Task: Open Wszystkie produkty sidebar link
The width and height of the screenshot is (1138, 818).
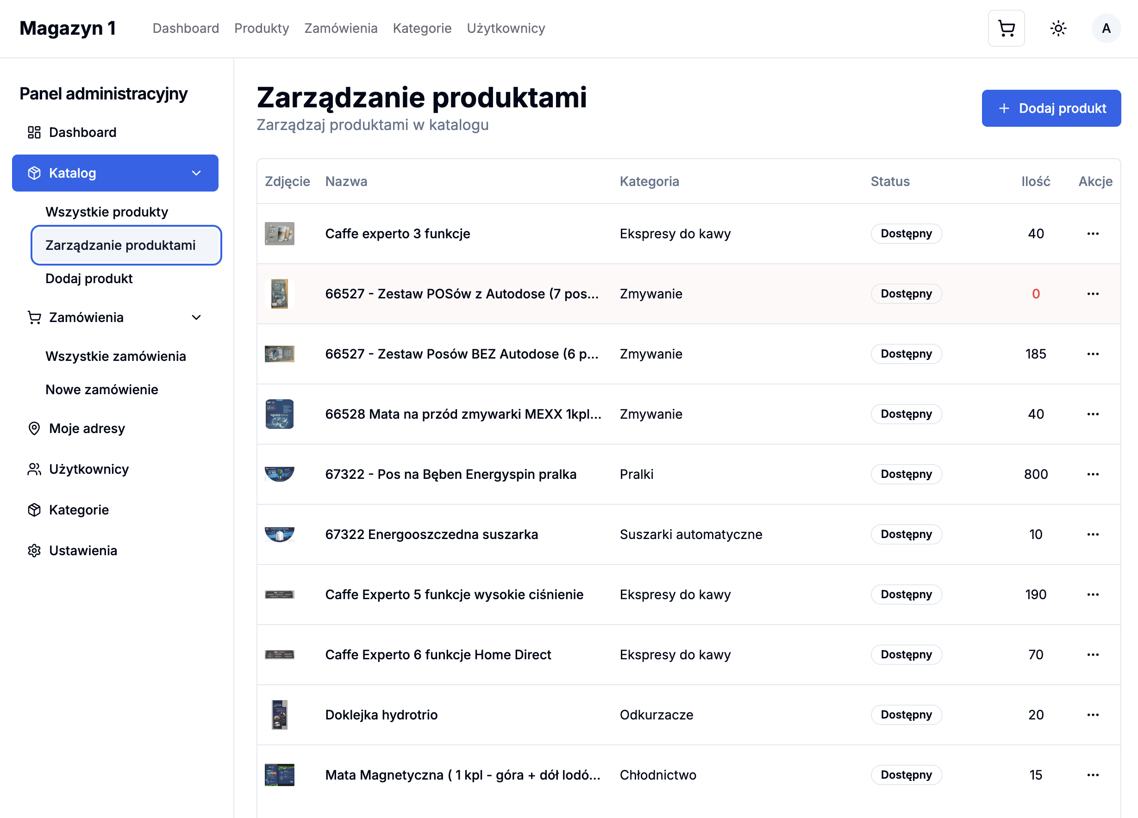Action: coord(107,211)
